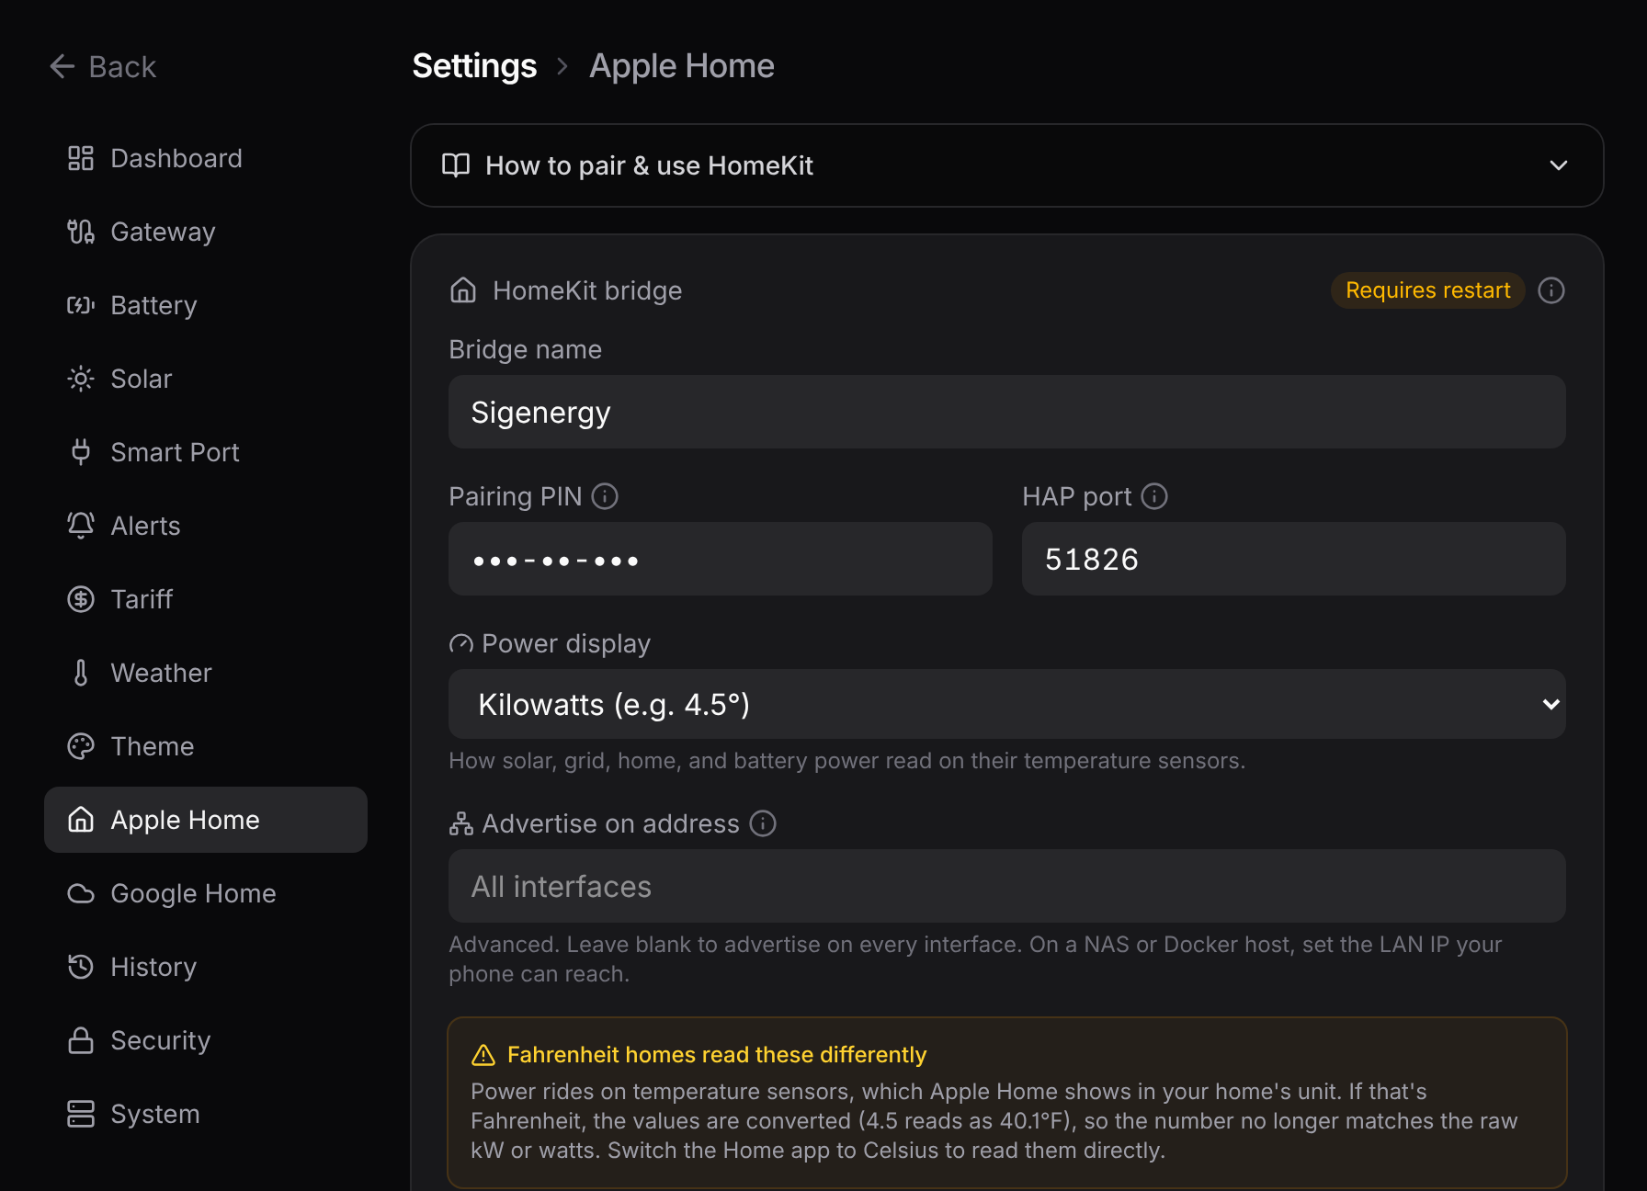Image resolution: width=1647 pixels, height=1191 pixels.
Task: Click the Bridge name input field
Action: (1007, 412)
